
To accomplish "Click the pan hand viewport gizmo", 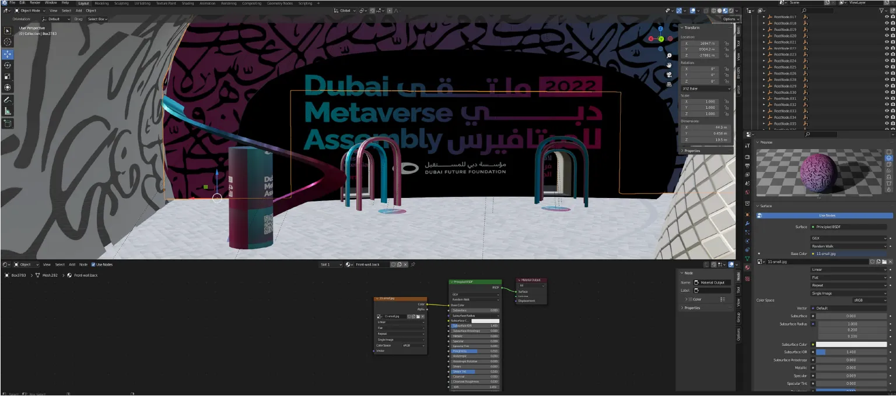I will pos(669,65).
